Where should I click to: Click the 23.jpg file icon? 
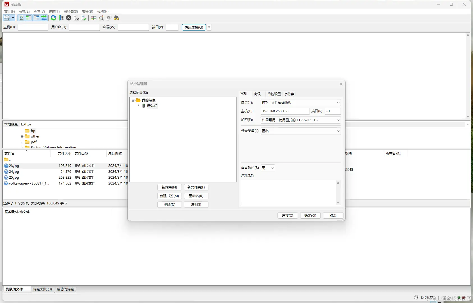pyautogui.click(x=6, y=166)
